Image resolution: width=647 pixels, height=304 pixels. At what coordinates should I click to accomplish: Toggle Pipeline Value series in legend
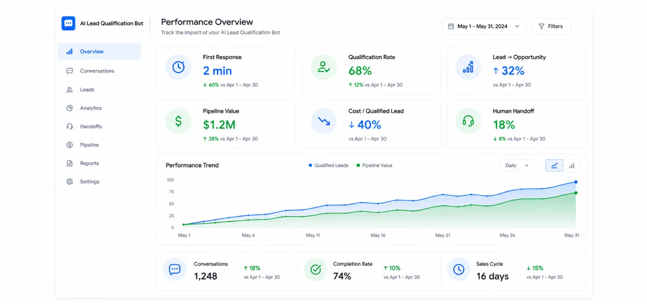point(374,165)
